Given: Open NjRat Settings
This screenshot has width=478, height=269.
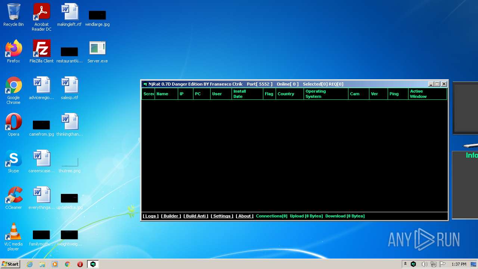Looking at the screenshot, I should tap(222, 216).
